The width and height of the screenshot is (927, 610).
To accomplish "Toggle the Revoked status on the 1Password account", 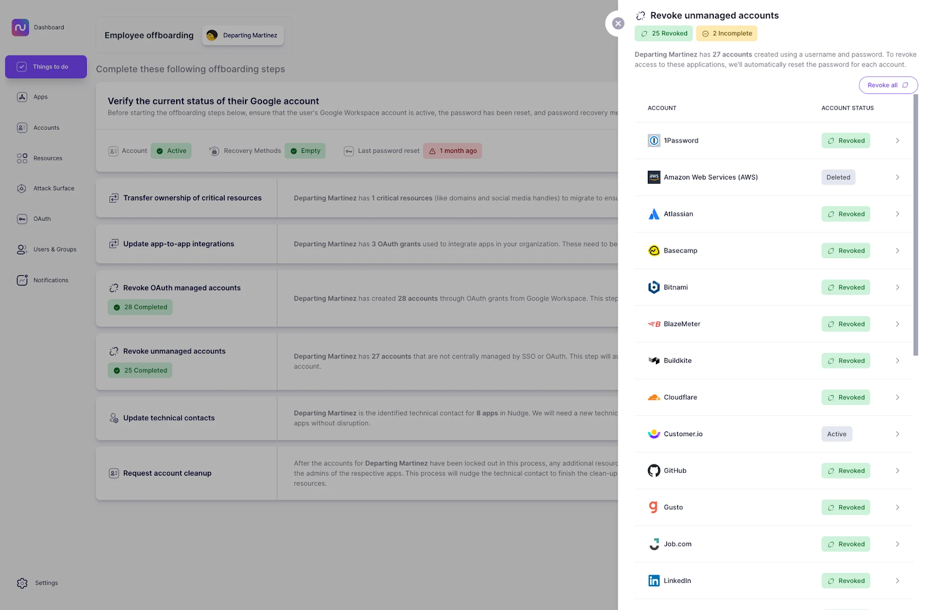I will click(845, 140).
